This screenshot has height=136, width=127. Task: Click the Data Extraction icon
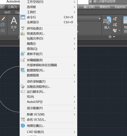[x=23, y=70]
